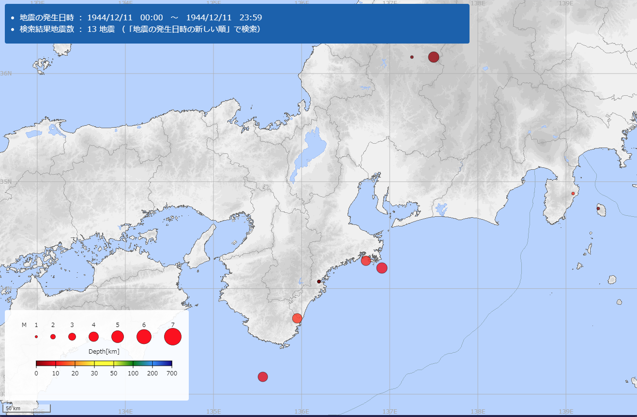Click the '139E' longitude label along the bottom
Image resolution: width=637 pixels, height=417 pixels.
tap(566, 412)
